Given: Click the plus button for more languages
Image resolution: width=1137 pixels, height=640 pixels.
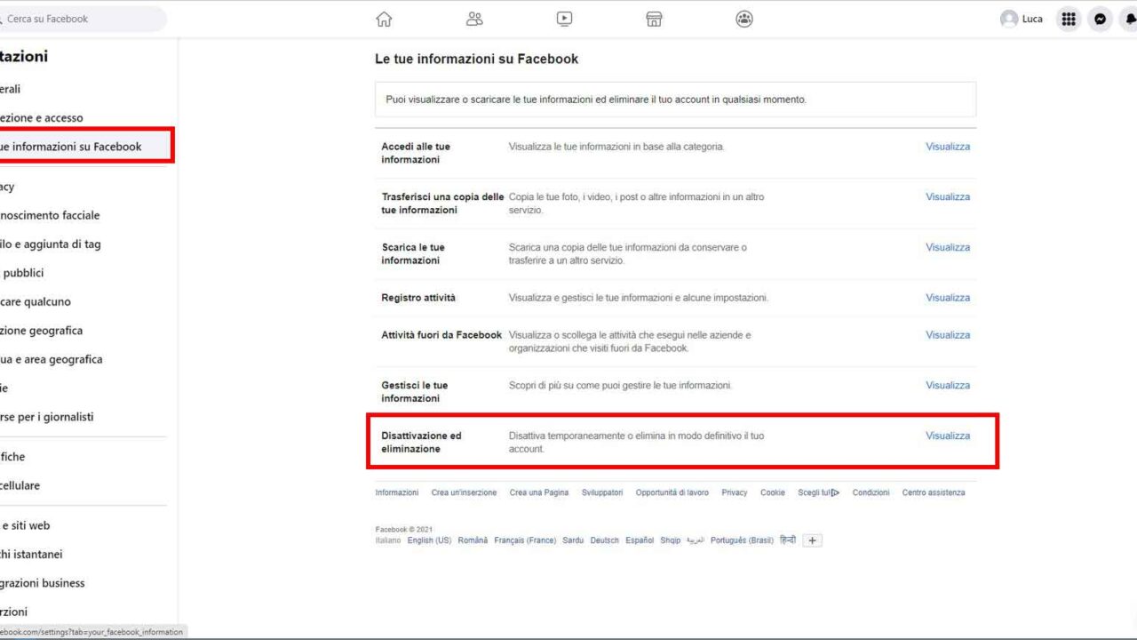Looking at the screenshot, I should (x=812, y=540).
